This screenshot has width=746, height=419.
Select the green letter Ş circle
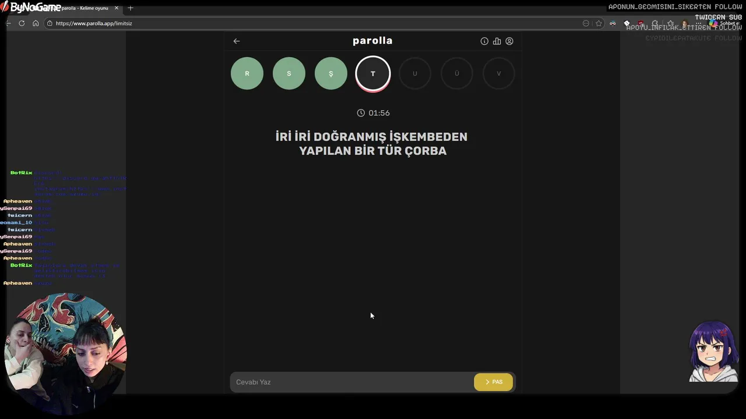point(331,73)
